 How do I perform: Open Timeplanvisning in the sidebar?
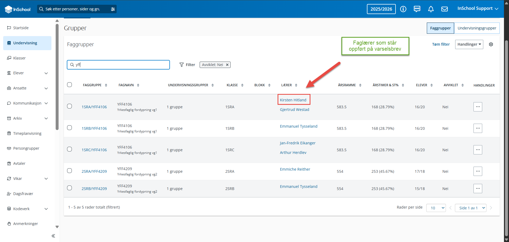(27, 133)
